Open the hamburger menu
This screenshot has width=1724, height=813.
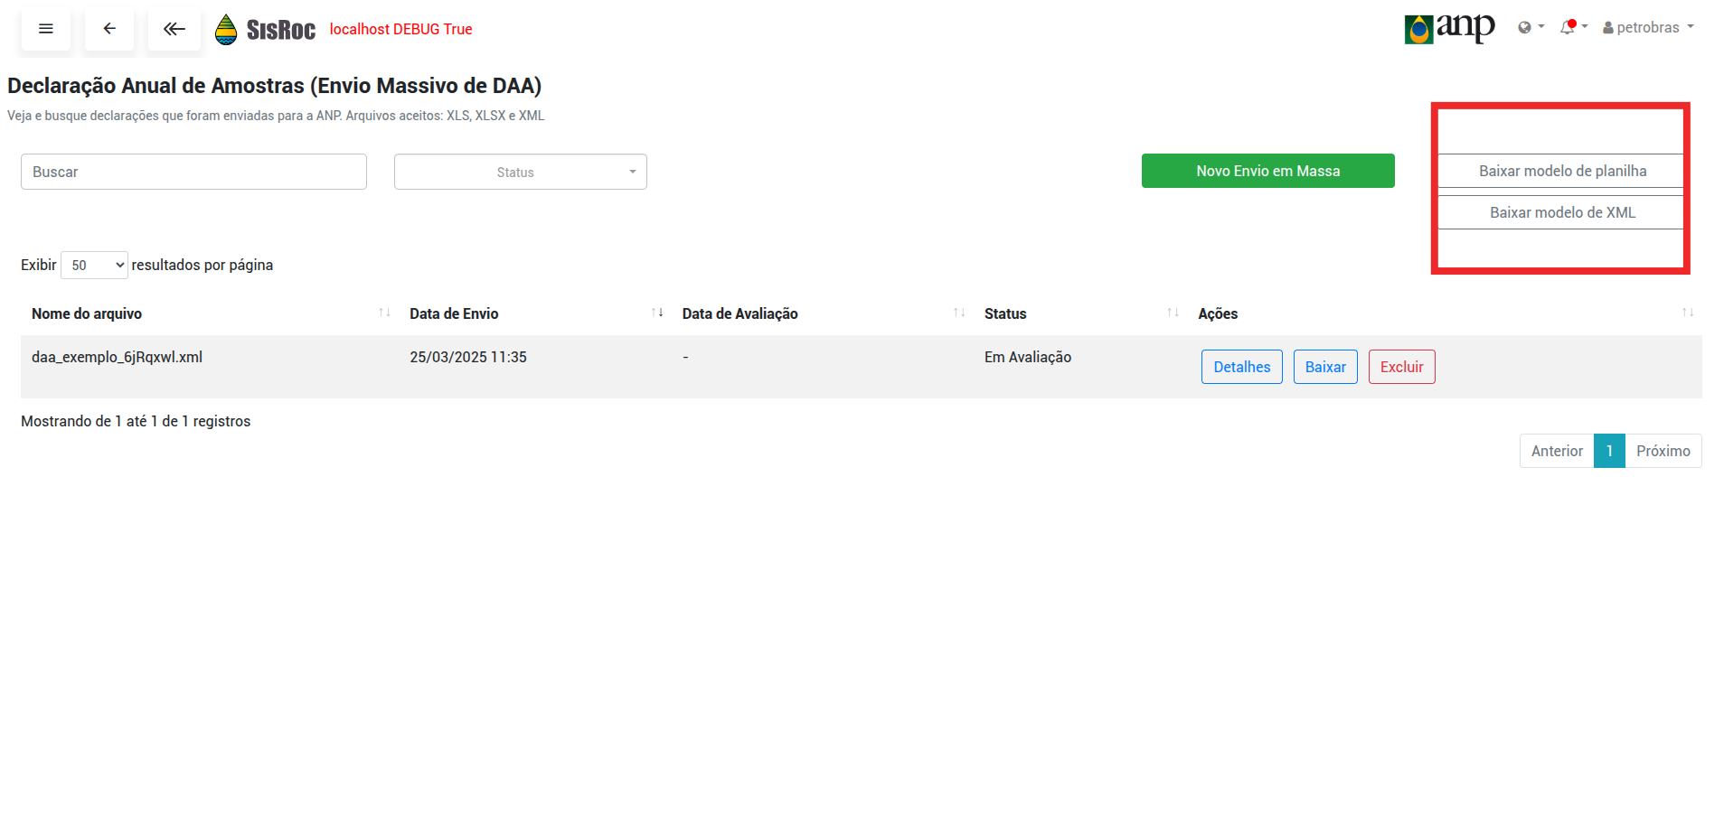click(x=46, y=29)
